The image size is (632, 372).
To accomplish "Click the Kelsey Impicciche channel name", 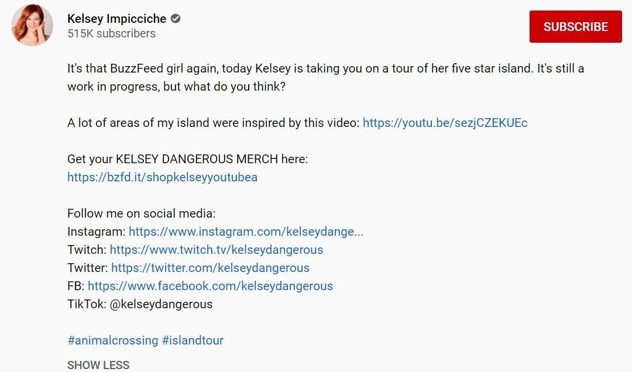I will pos(116,19).
